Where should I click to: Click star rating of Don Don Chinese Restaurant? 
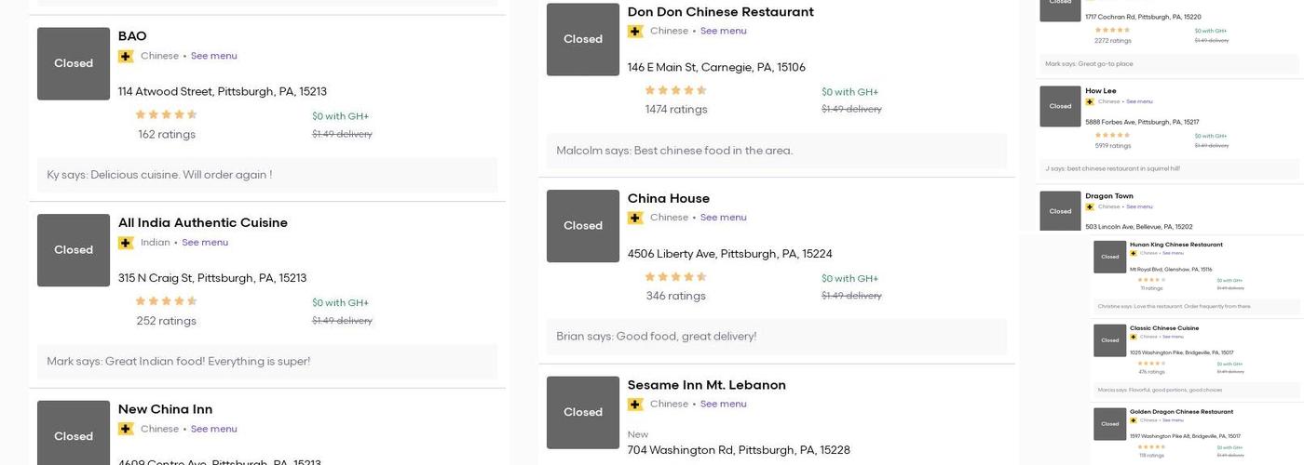tap(675, 90)
